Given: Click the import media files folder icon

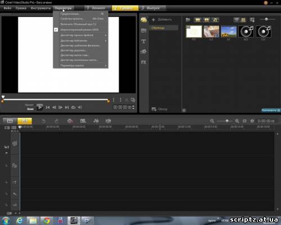Looking at the screenshot, I should (188, 20).
